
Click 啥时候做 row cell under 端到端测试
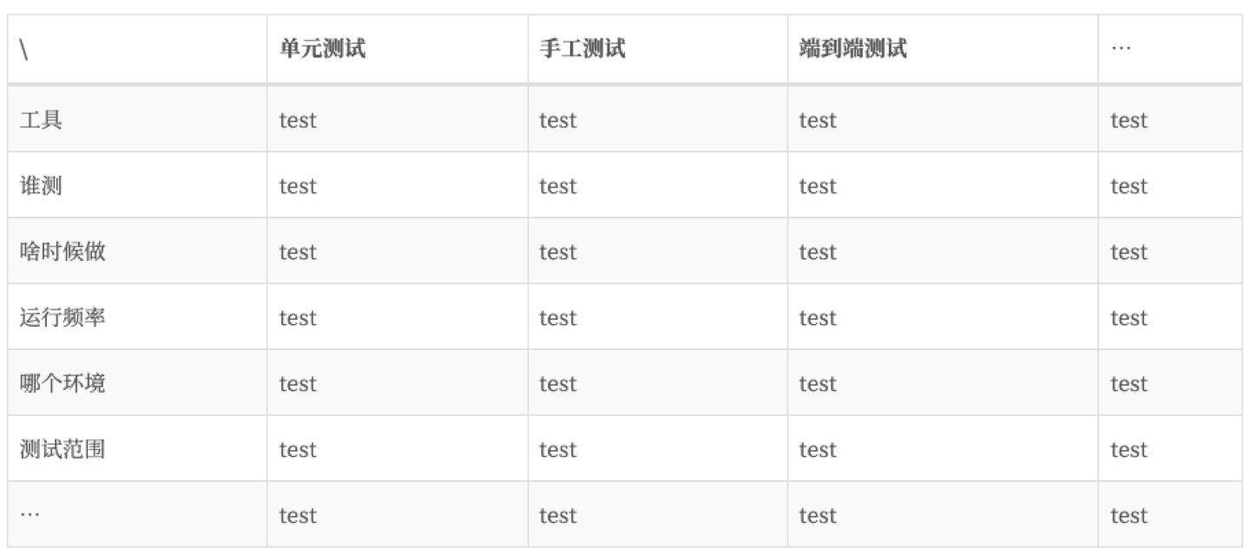click(x=818, y=252)
